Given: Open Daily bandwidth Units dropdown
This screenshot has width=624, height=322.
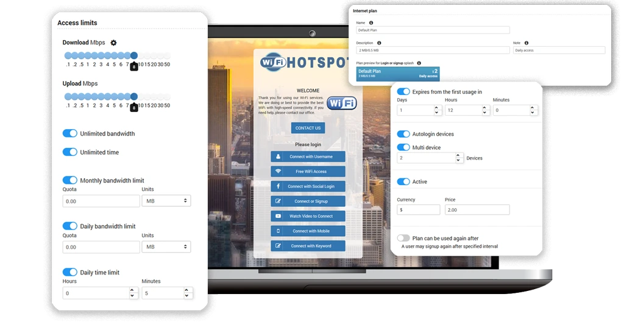Looking at the screenshot, I should pyautogui.click(x=166, y=247).
